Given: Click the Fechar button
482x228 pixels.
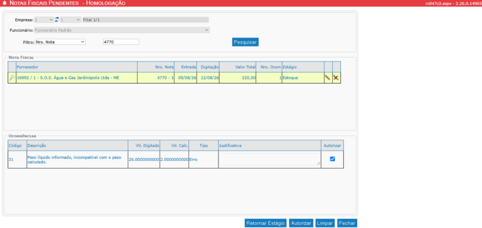Looking at the screenshot, I should [x=347, y=223].
